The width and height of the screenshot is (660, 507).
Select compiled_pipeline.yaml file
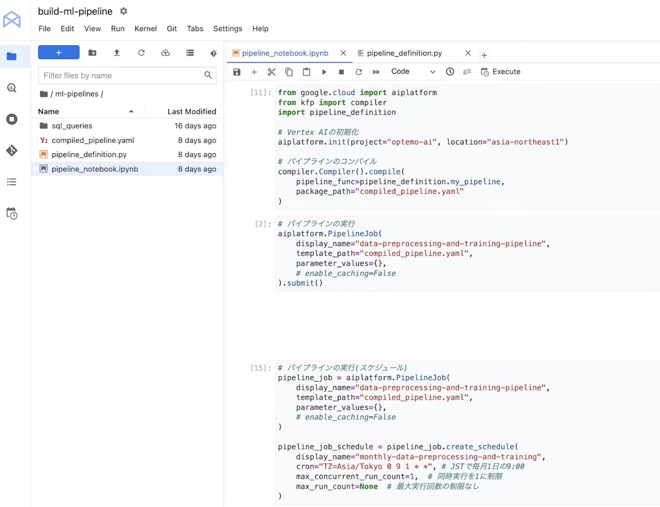coord(128,140)
